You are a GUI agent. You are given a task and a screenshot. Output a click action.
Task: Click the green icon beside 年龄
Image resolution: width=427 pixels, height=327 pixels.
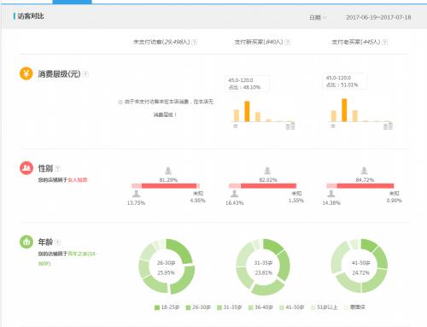[x=26, y=242]
